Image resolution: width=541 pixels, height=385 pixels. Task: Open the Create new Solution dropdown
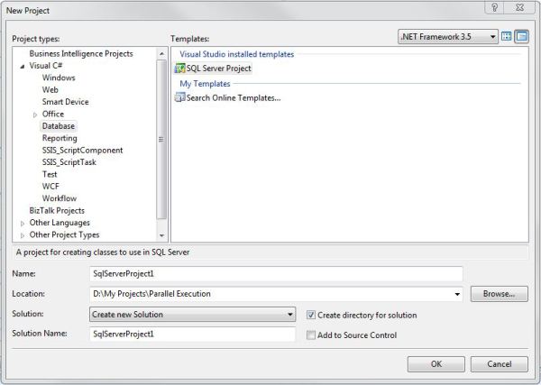(193, 315)
